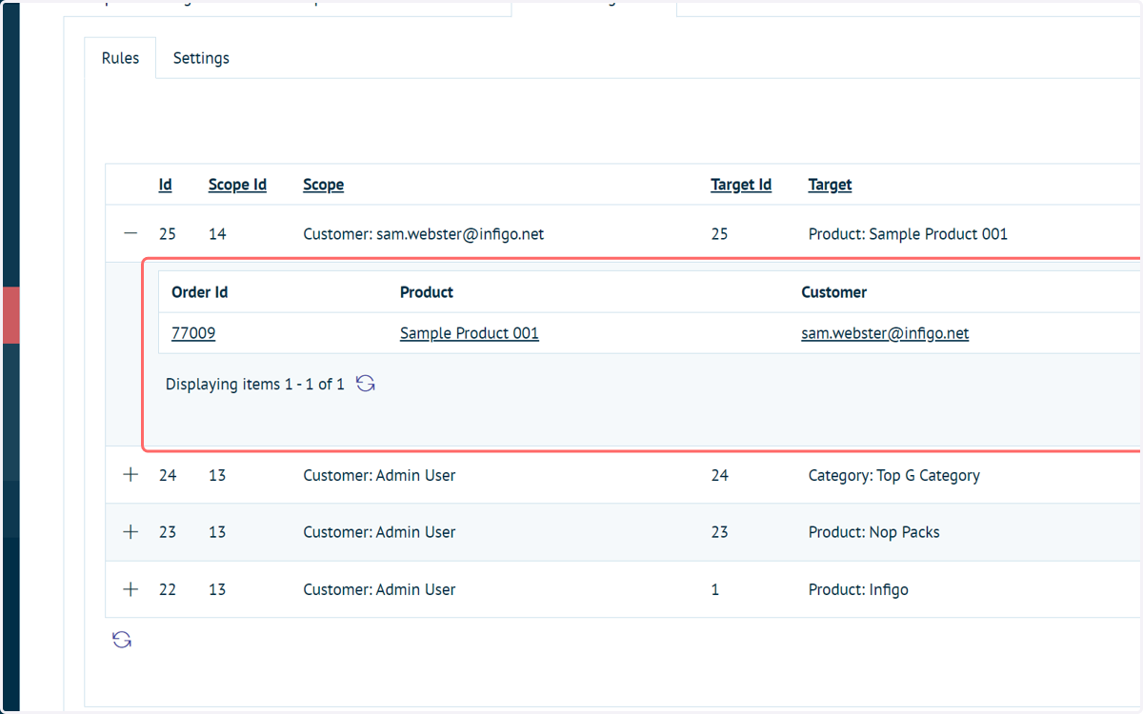The height and width of the screenshot is (714, 1143).
Task: Sort by Target column header
Action: 830,185
